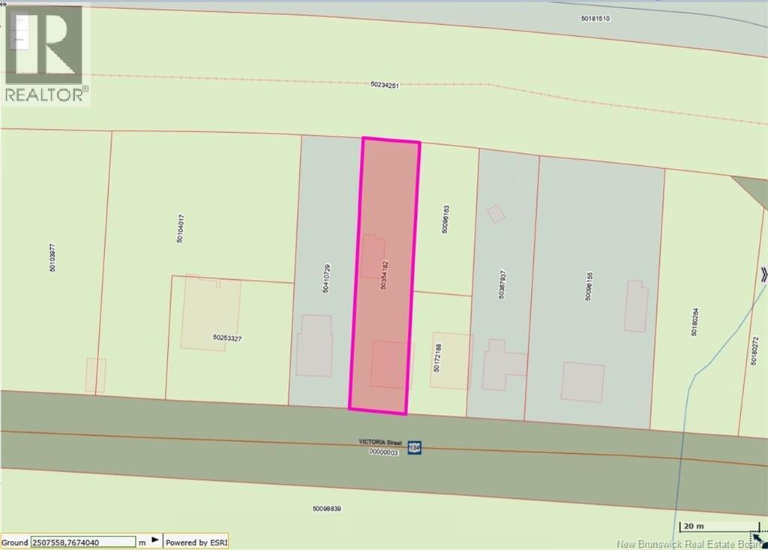Select parcel 50180264 on the right
Viewport: 768px width, 550px height.
(x=695, y=321)
